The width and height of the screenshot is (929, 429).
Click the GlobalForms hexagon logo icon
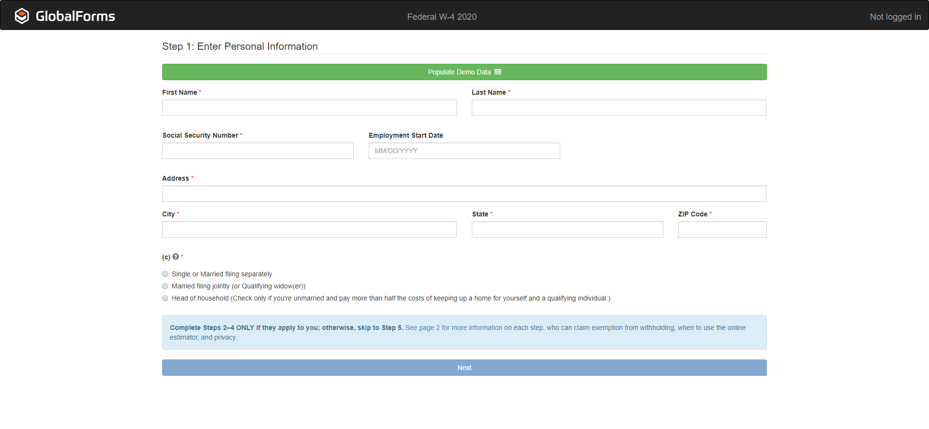coord(22,16)
